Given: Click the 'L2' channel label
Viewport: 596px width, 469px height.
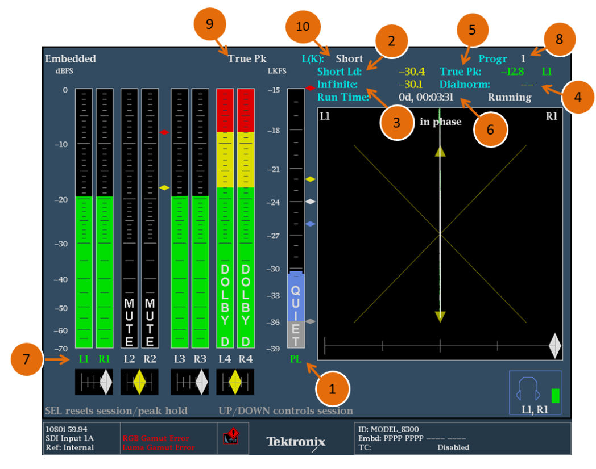Looking at the screenshot, I should tap(129, 359).
